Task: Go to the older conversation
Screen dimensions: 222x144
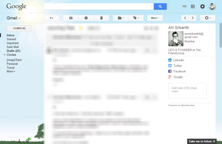Action: (193, 18)
